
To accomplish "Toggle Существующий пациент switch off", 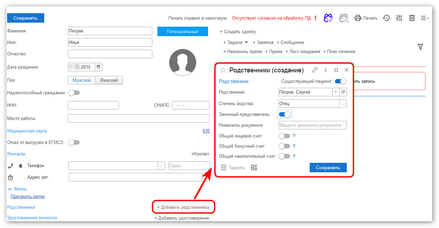I will coord(341,81).
